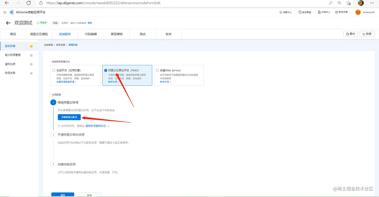The height and width of the screenshot is (197, 379).
Task: Click the 复制 link to copy app ID
Action: pyautogui.click(x=90, y=23)
